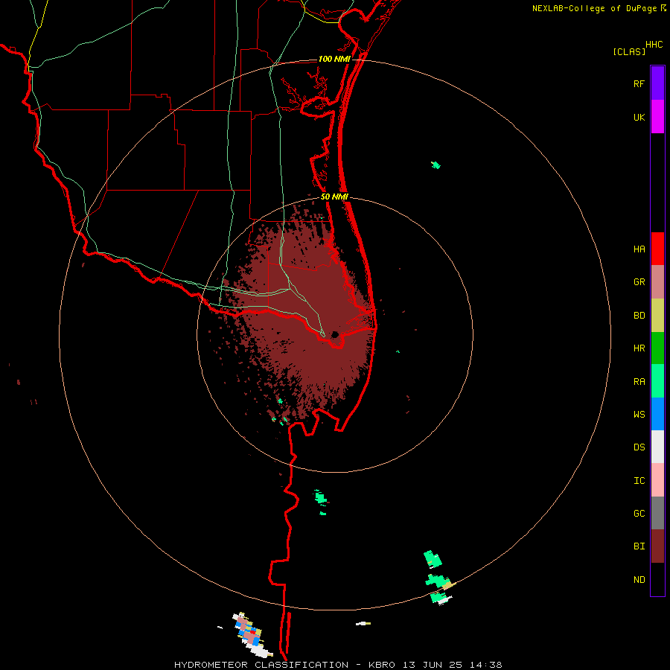Click the UK legend label
Viewport: 670px width, 670px height.
(639, 117)
